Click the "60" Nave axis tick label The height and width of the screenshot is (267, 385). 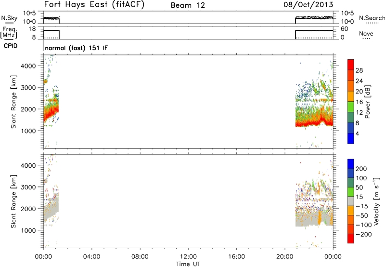pos(344,29)
